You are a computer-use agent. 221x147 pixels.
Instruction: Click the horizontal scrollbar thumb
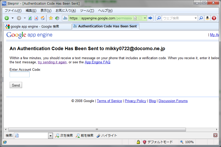97,129
